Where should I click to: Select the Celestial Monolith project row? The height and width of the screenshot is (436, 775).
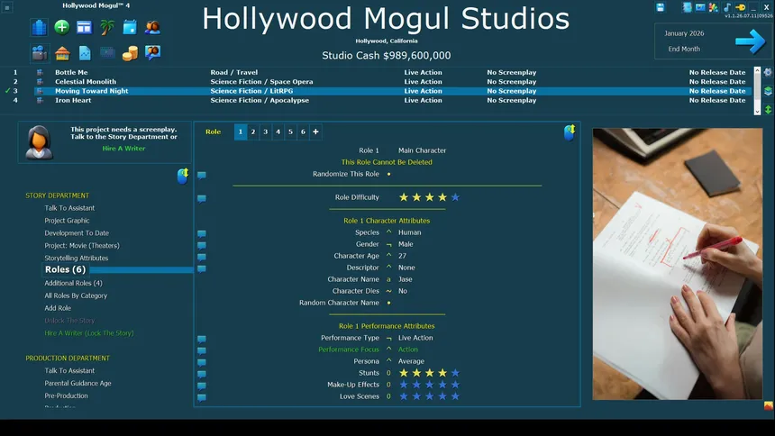pos(392,82)
